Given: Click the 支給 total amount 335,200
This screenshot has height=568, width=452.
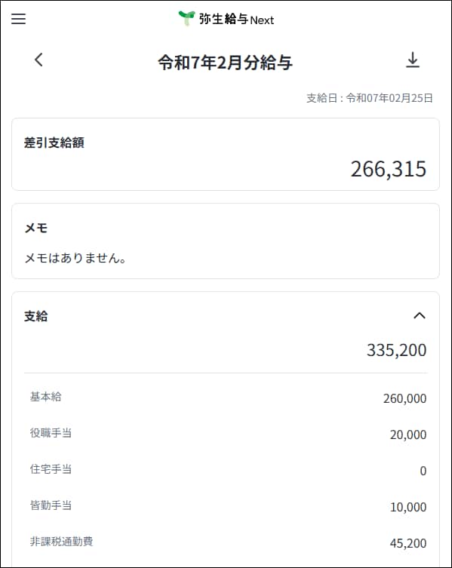Looking at the screenshot, I should 397,350.
